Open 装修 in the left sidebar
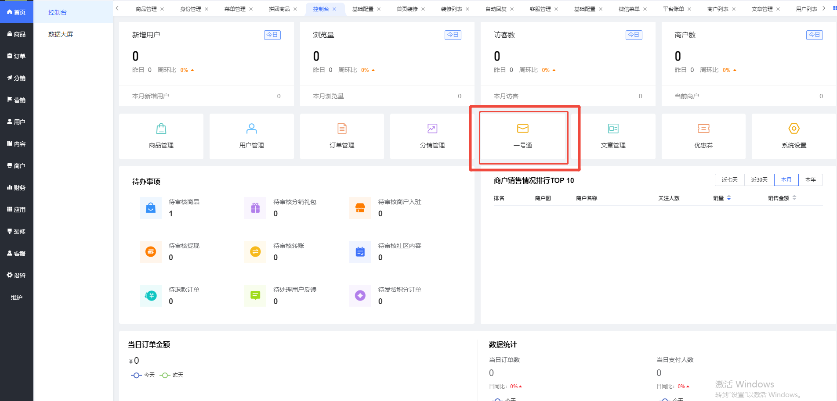The image size is (837, 401). pyautogui.click(x=17, y=232)
